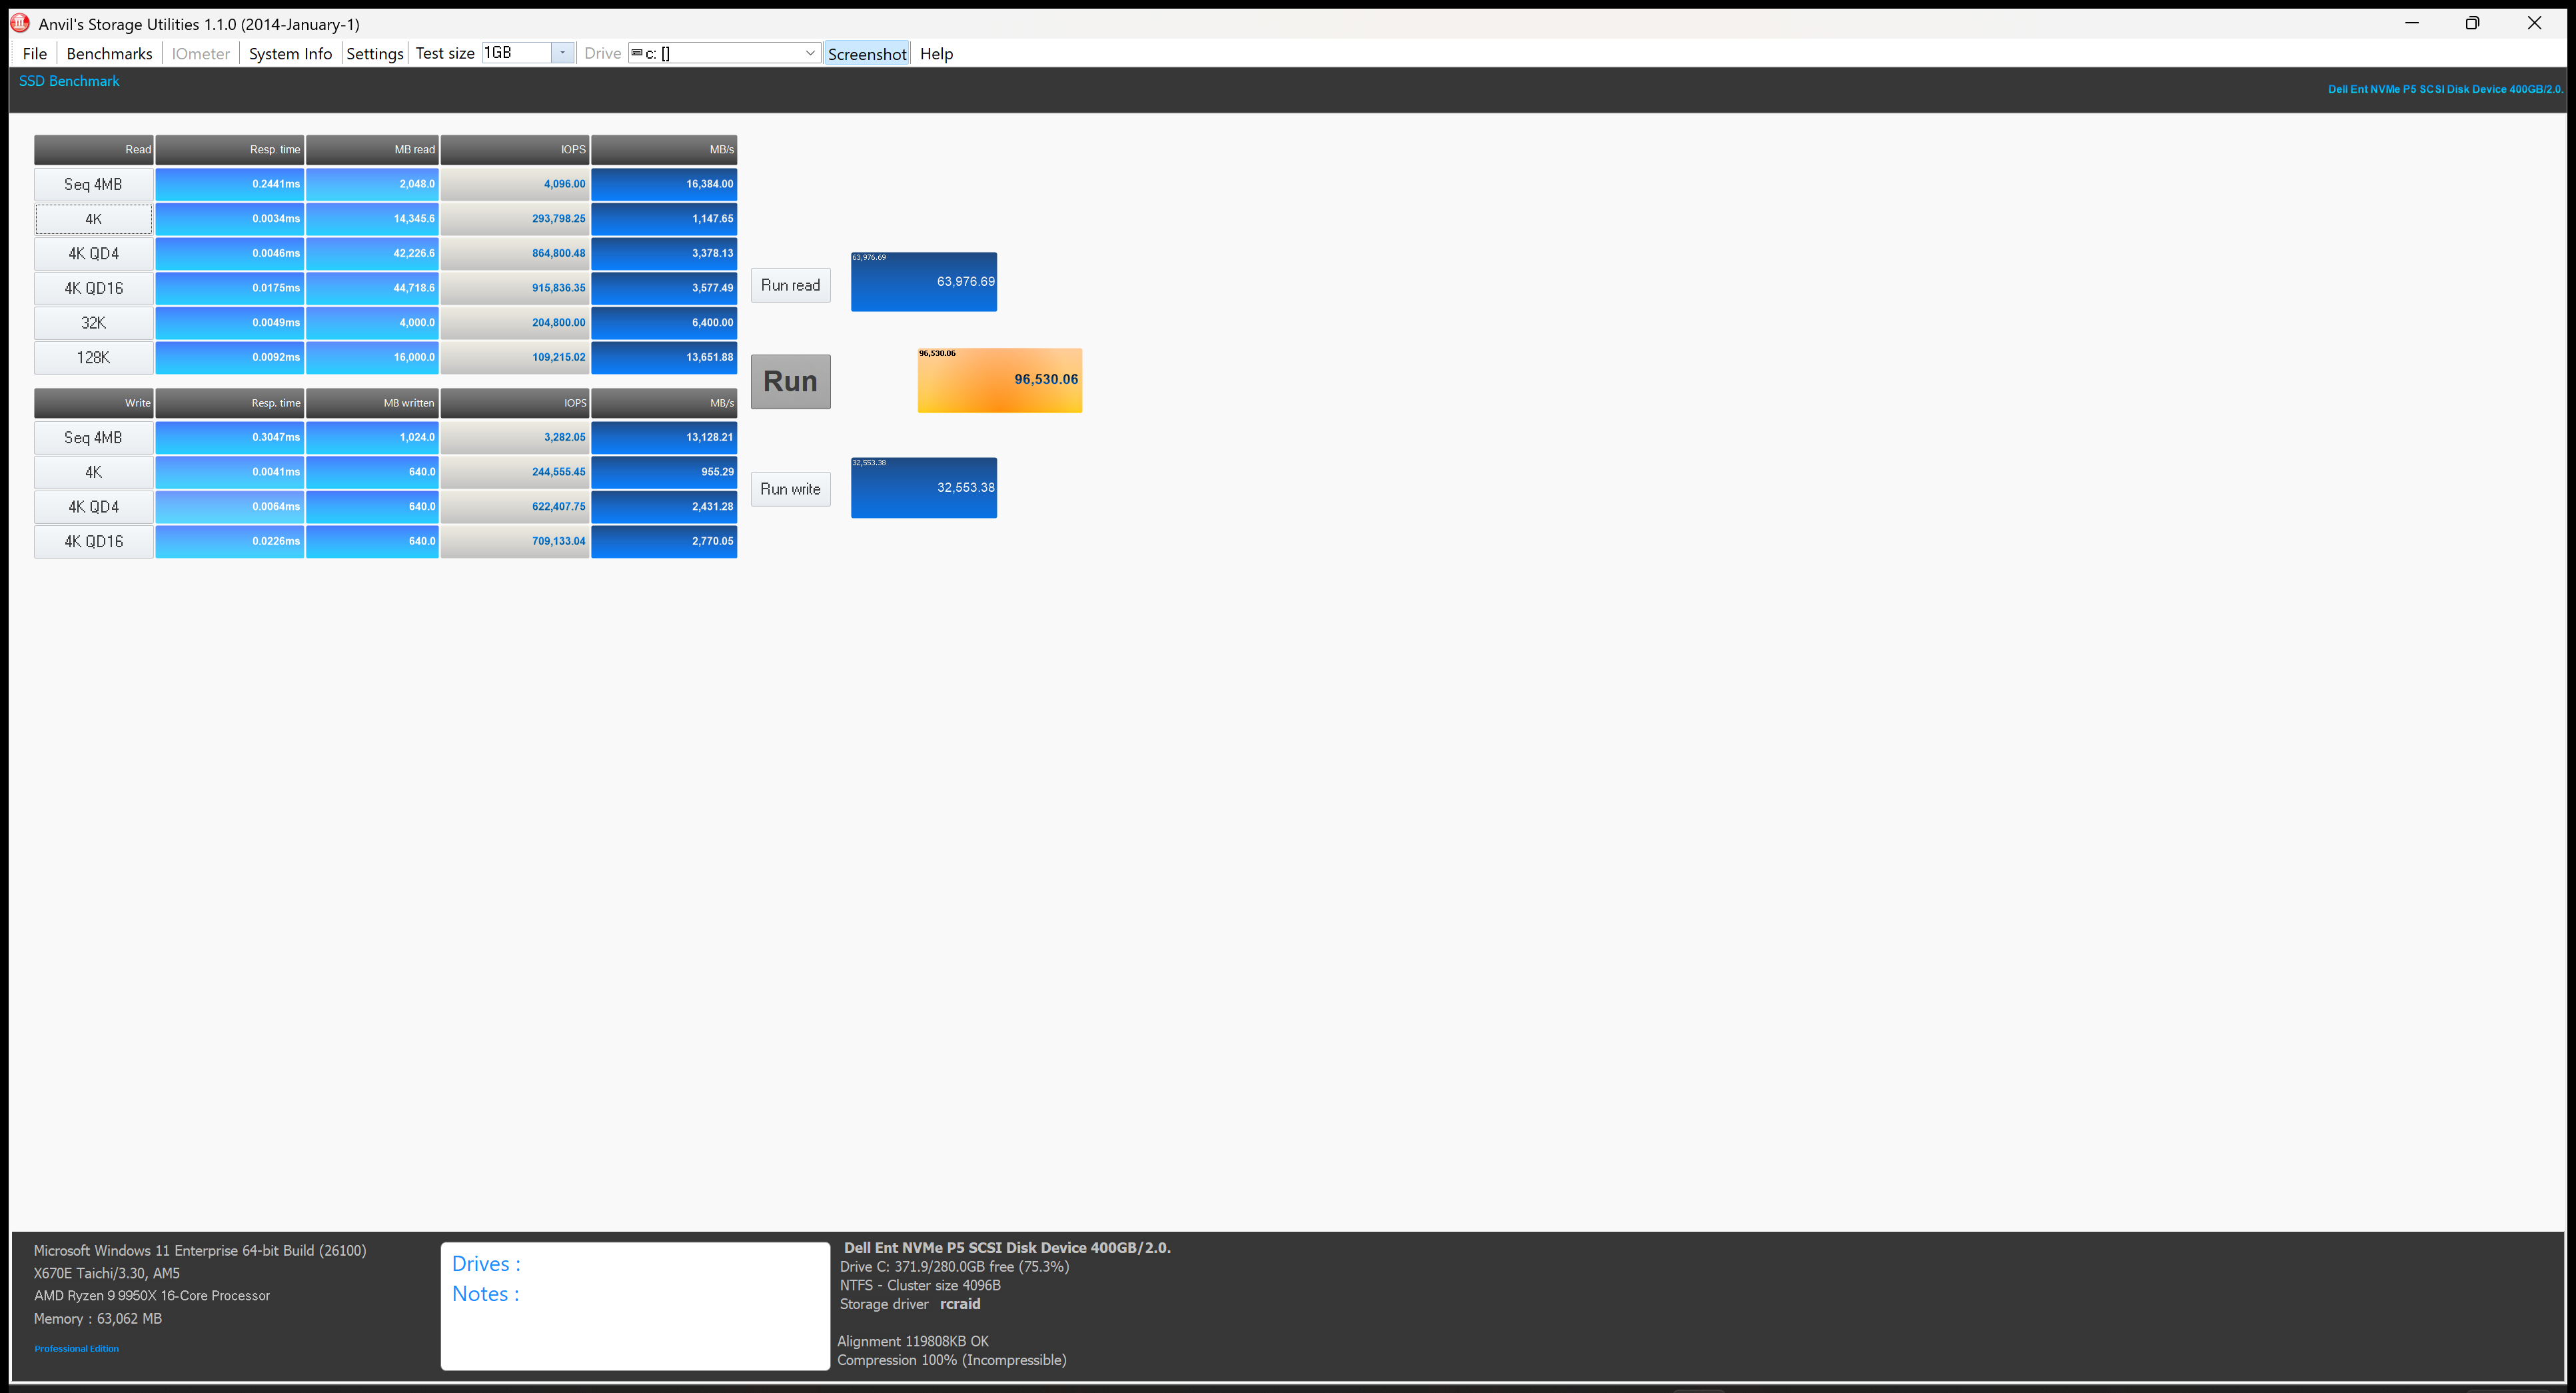Click the Screenshot toolbar button
The height and width of the screenshot is (1393, 2576).
pyautogui.click(x=866, y=54)
